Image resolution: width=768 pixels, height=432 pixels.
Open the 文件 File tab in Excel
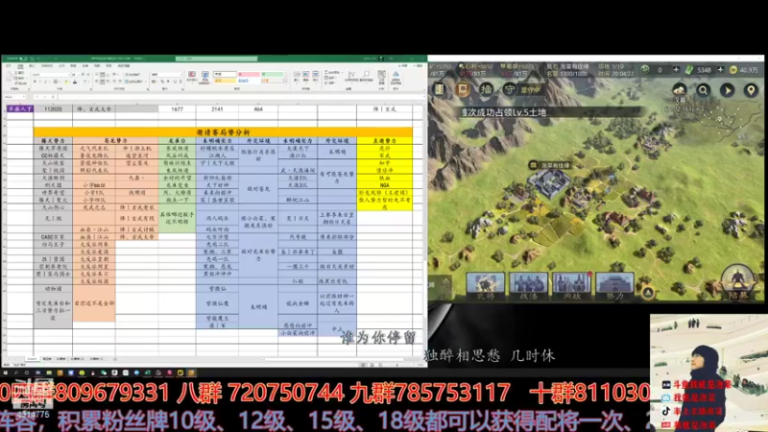click(9, 65)
